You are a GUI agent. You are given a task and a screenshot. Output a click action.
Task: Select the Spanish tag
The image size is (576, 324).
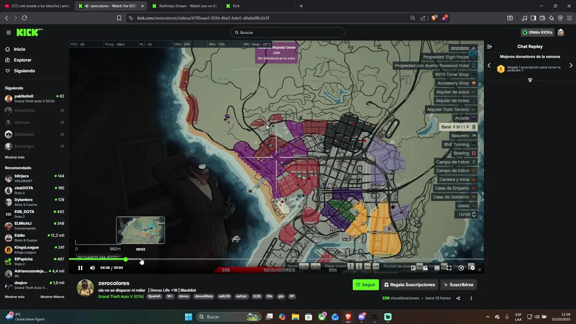[x=154, y=297]
